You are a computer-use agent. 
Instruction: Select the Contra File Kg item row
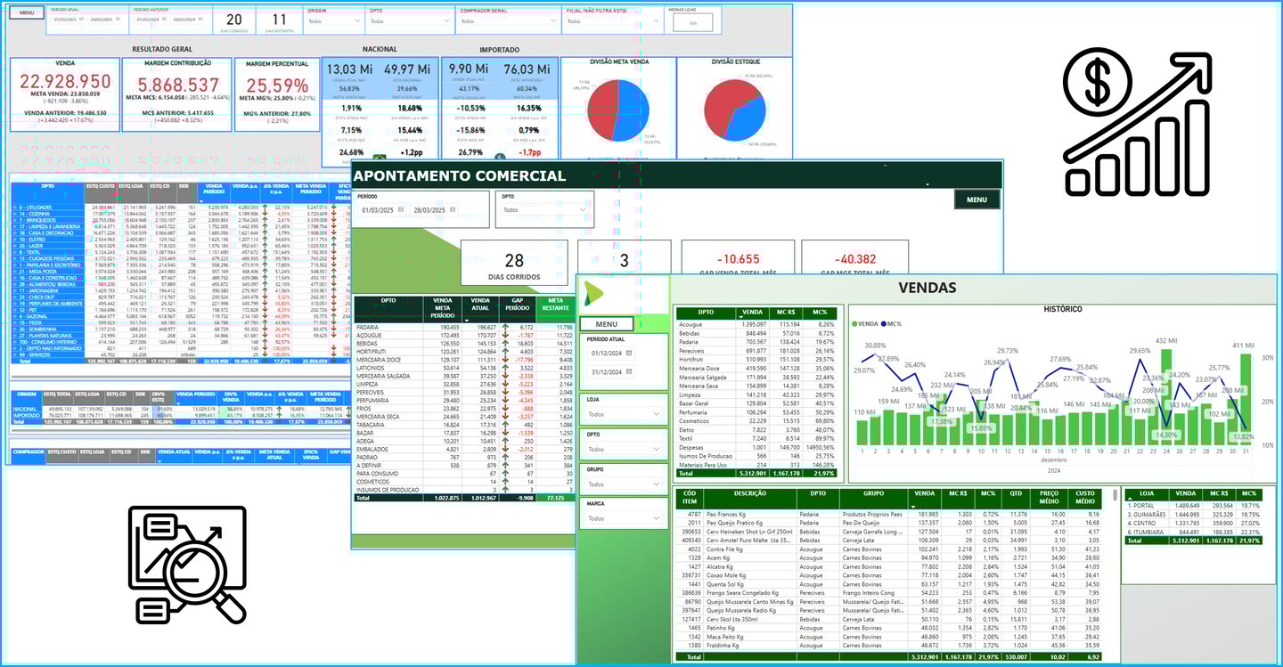tap(891, 549)
